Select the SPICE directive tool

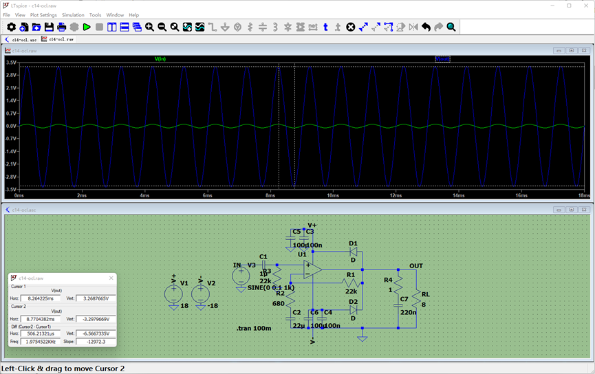coord(338,27)
